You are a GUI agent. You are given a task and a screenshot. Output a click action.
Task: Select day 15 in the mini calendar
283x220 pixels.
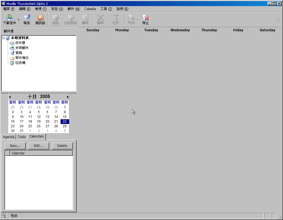click(x=65, y=117)
